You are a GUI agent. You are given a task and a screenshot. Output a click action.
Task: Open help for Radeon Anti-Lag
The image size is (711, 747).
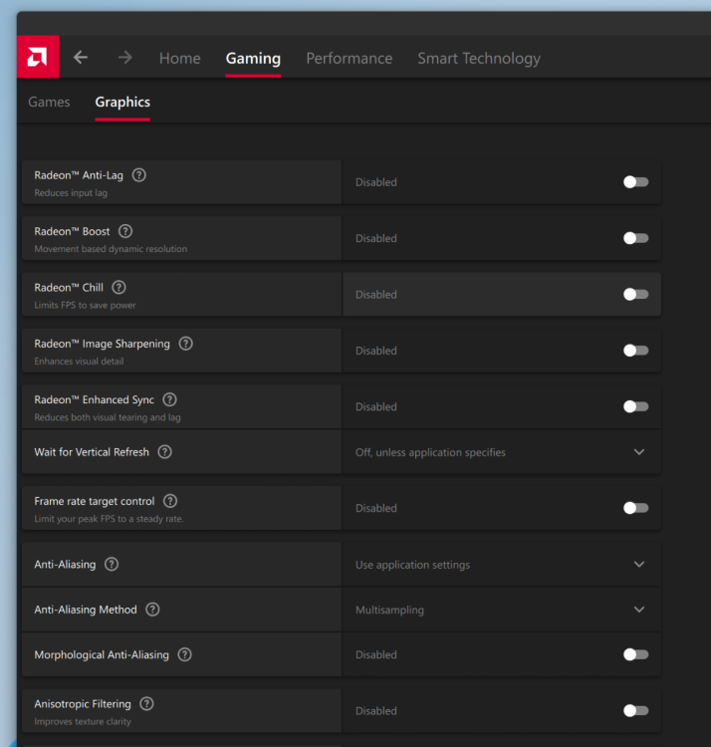[139, 175]
